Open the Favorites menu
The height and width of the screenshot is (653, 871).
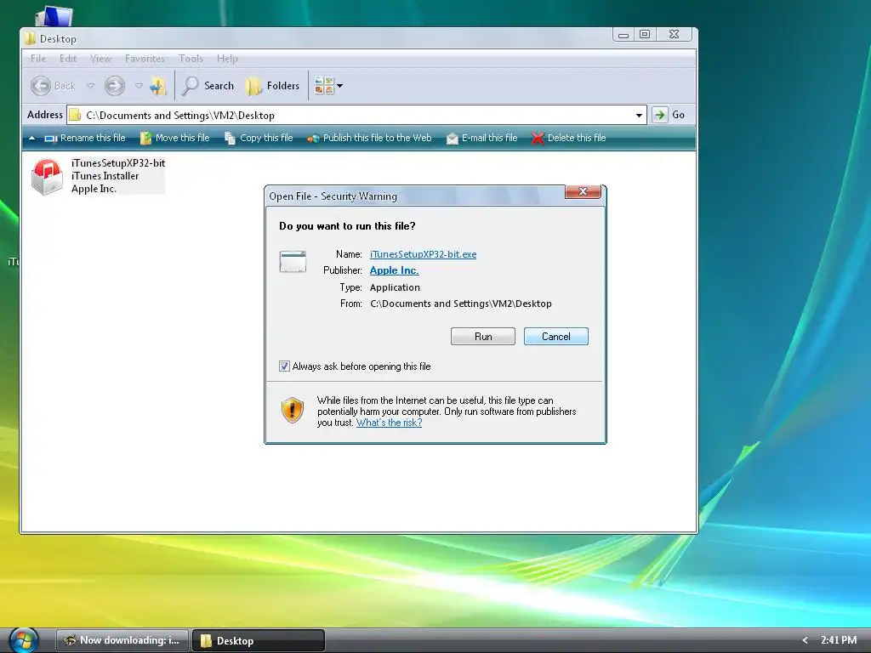coord(145,59)
